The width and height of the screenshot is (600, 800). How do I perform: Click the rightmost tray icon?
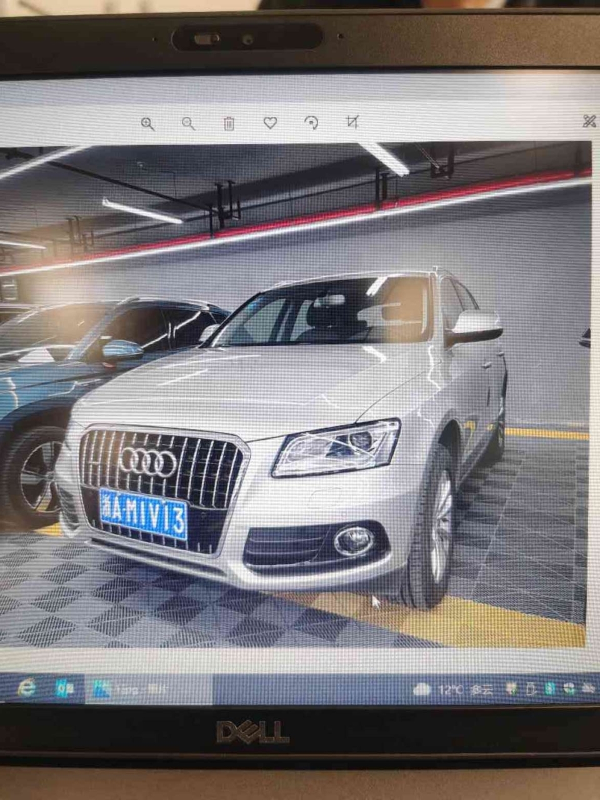coord(589,689)
